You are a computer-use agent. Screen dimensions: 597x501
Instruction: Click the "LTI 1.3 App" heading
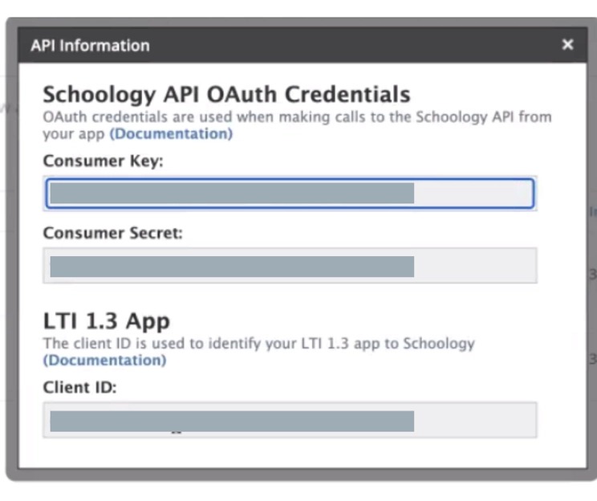coord(106,321)
